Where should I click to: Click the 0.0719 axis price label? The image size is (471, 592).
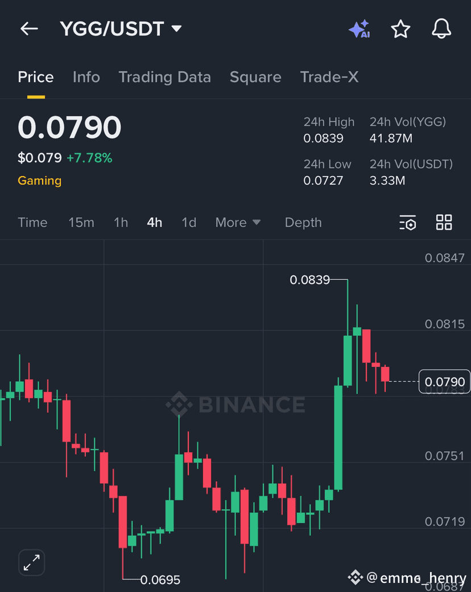(x=445, y=521)
